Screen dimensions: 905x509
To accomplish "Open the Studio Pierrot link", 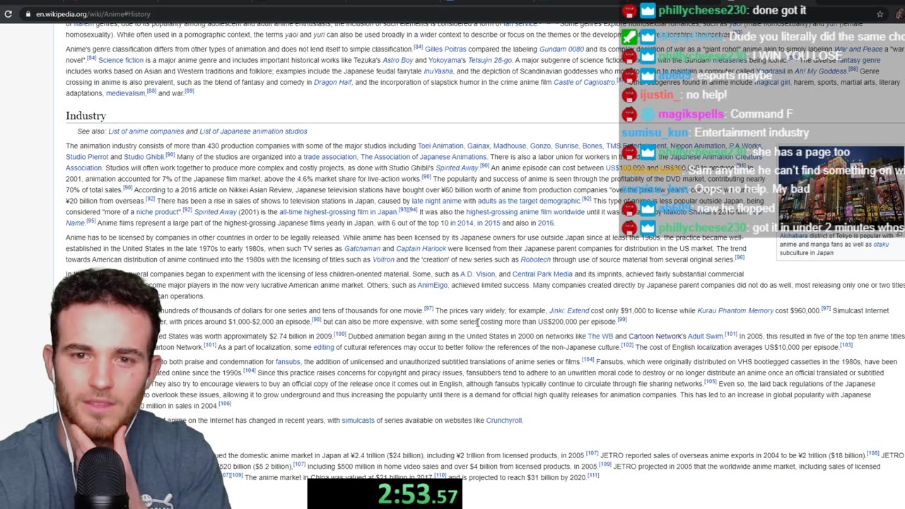I will [x=87, y=157].
